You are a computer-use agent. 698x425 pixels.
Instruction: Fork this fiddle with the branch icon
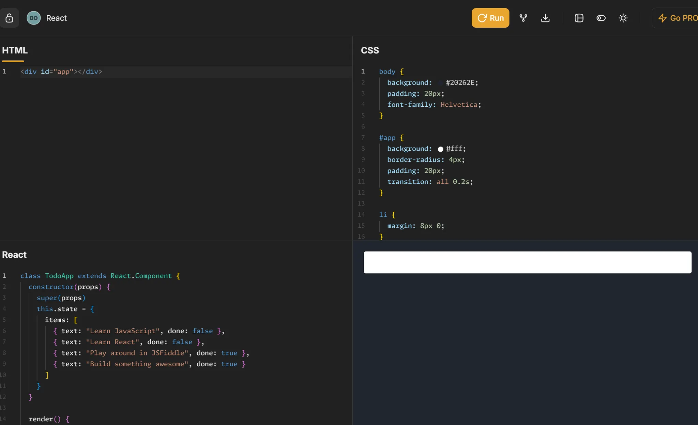(x=523, y=18)
